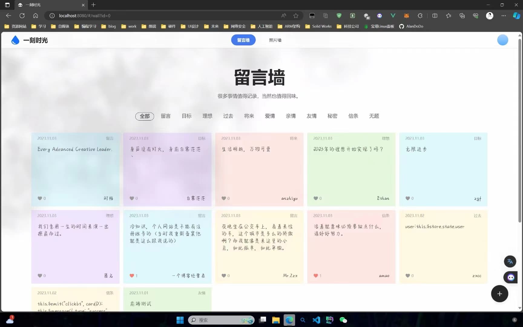Click the 全部 filter button
The image size is (523, 327).
click(144, 116)
